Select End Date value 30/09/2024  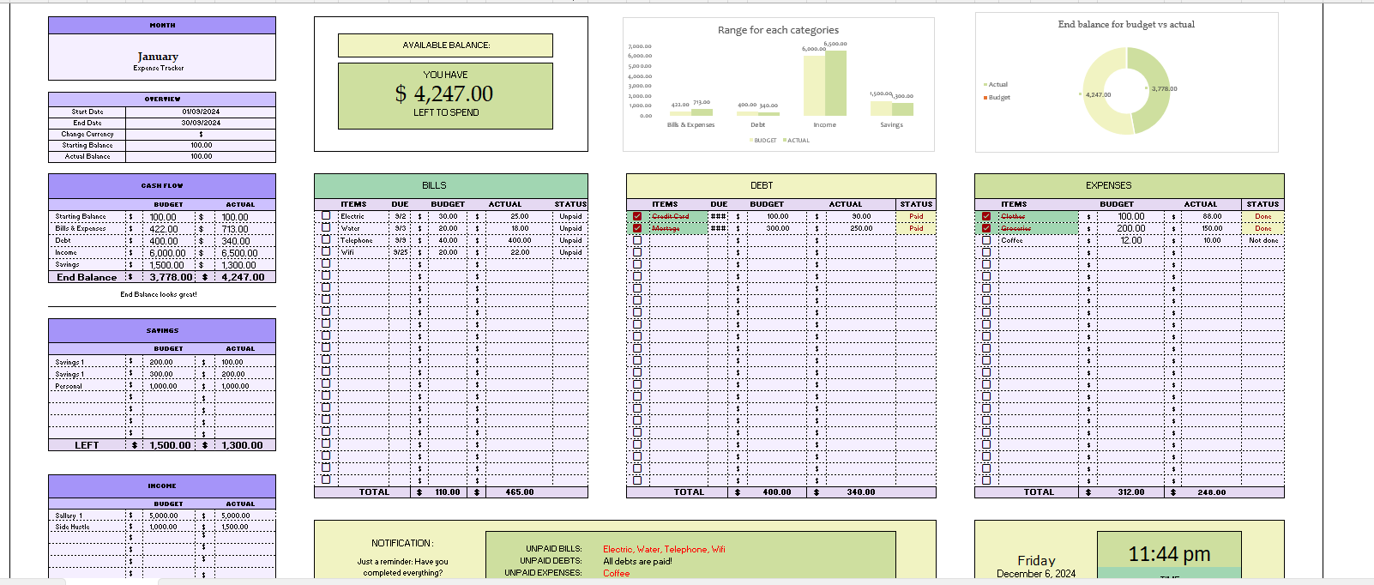pyautogui.click(x=201, y=123)
